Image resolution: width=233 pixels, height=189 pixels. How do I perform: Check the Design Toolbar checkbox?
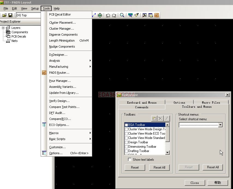[x=126, y=142]
